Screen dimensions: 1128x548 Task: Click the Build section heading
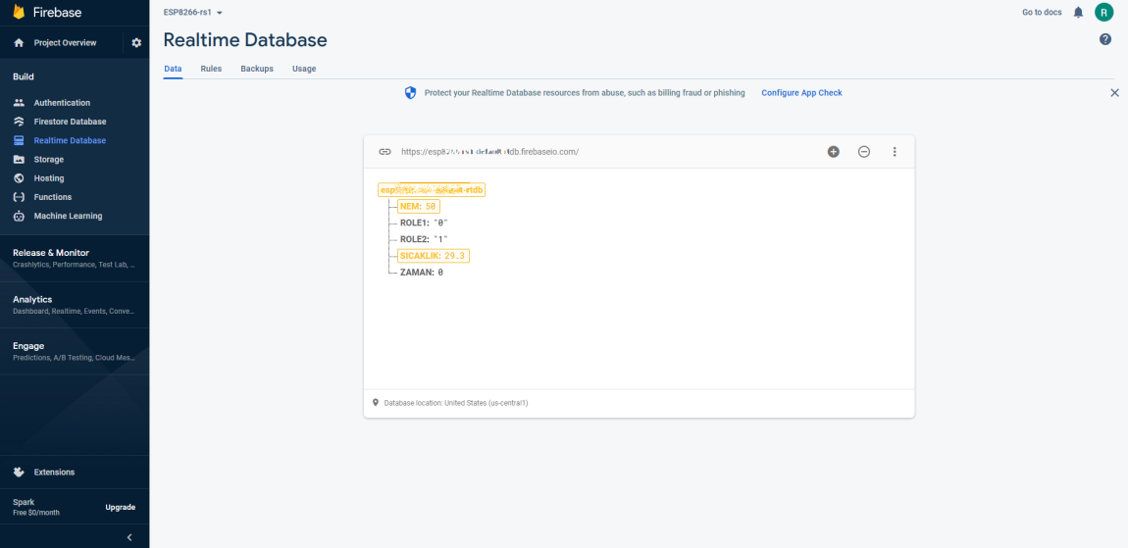tap(24, 76)
